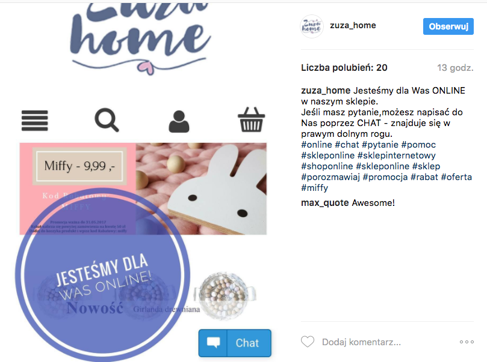
Task: Click the speech bubble chat icon
Action: click(213, 343)
